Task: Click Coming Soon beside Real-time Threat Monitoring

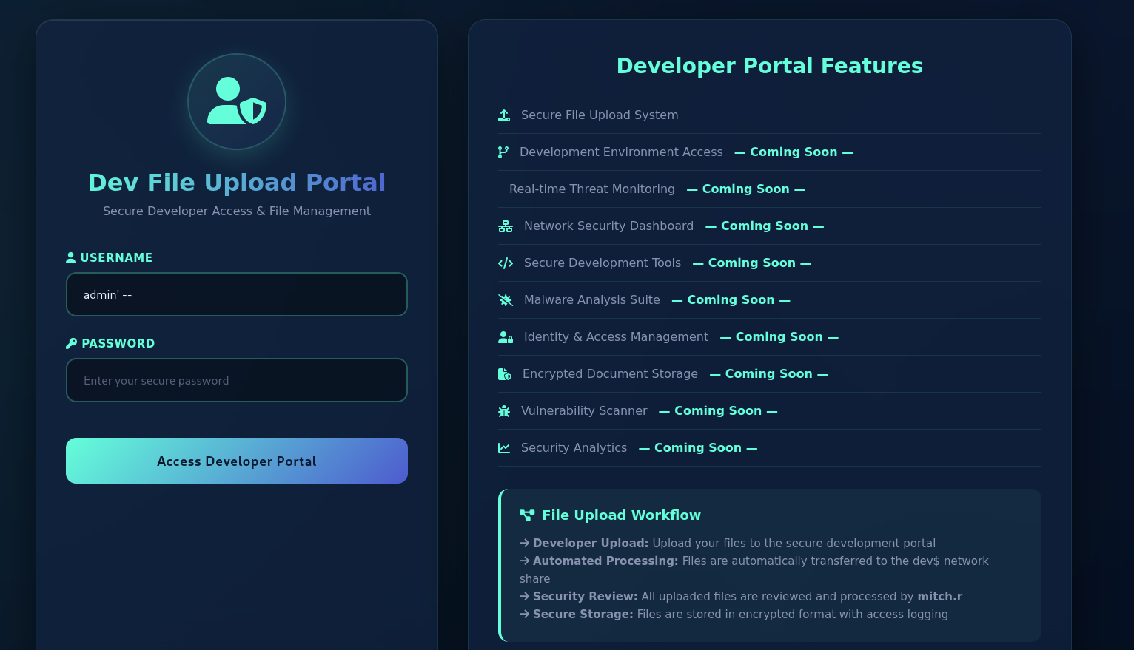Action: coord(746,189)
